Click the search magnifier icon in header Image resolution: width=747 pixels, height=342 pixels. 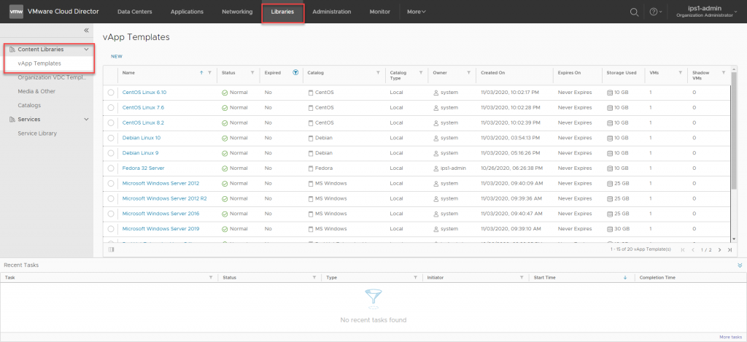coord(634,12)
